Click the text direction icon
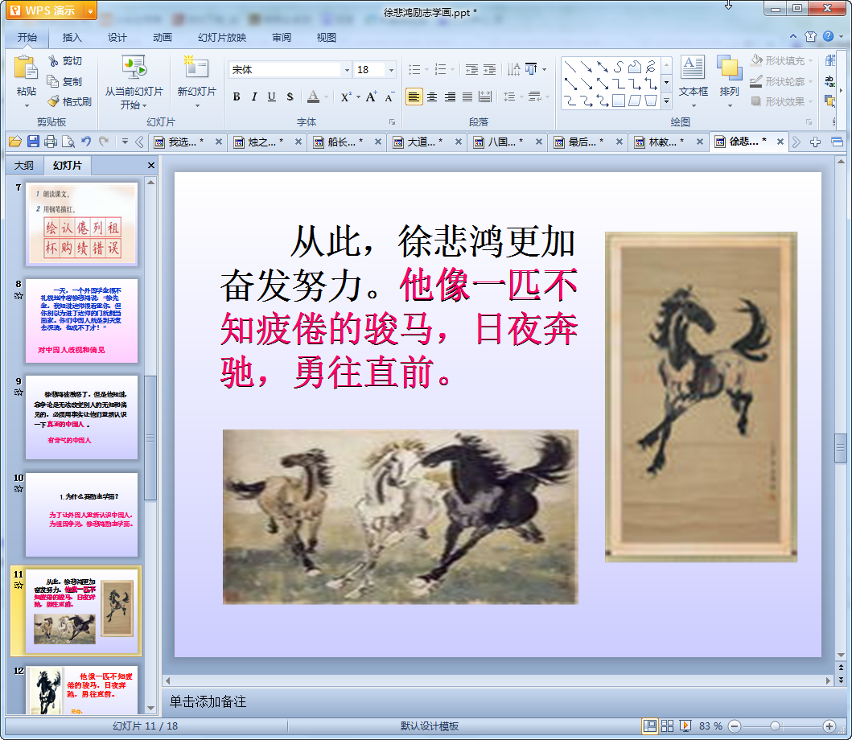Viewport: 852px width, 740px height. click(x=513, y=69)
